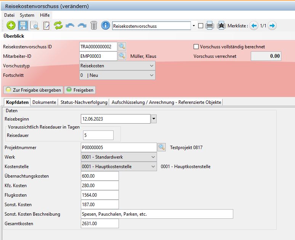Click the Zur Freigabe übergeben button
Screen dimensions: 295x240
pos(34,90)
